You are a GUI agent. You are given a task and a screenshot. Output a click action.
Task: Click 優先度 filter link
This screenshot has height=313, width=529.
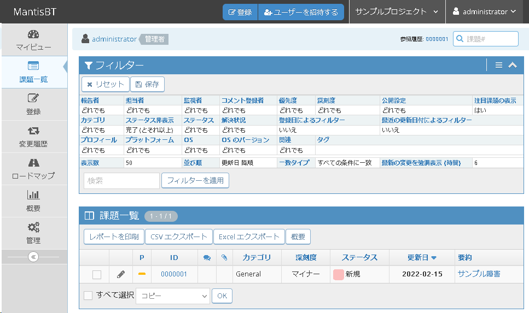288,101
